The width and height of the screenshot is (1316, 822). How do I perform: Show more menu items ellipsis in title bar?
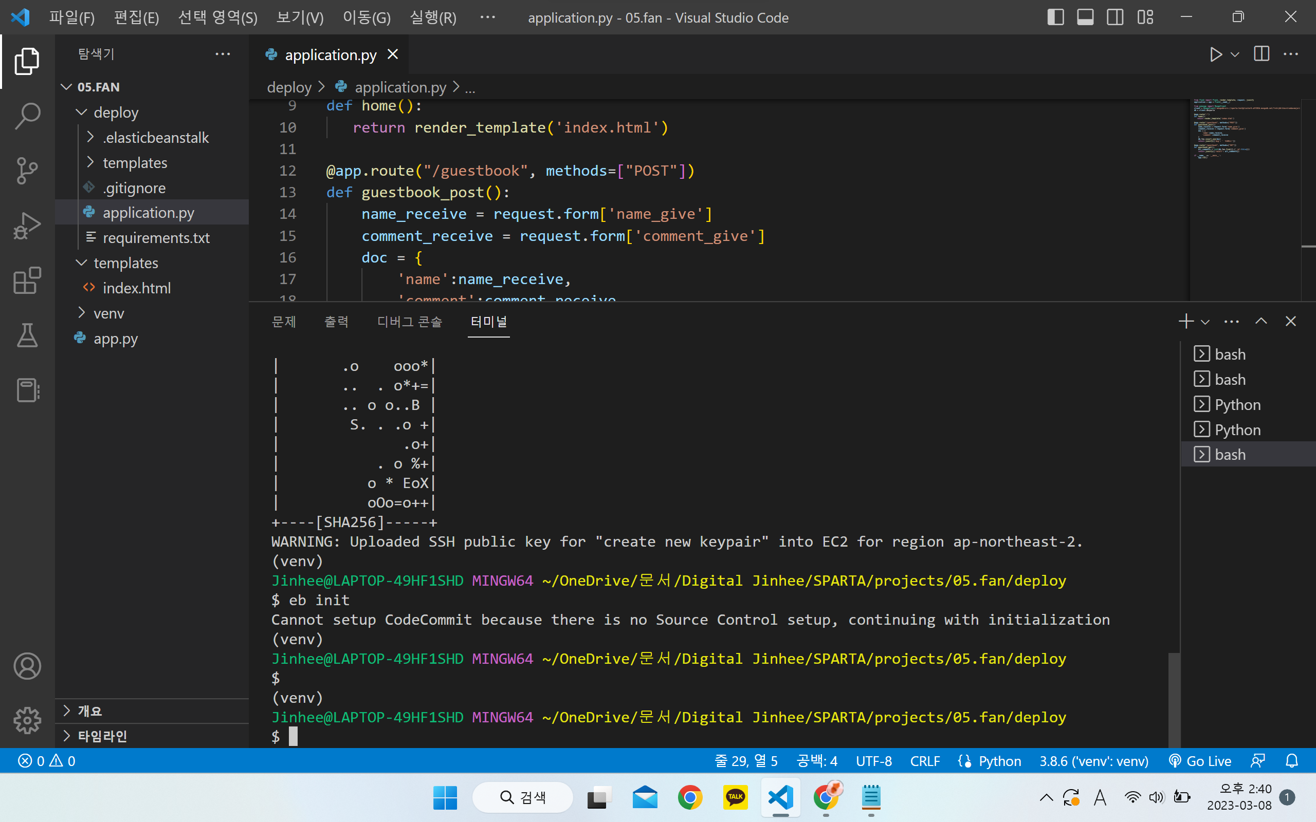click(x=488, y=17)
